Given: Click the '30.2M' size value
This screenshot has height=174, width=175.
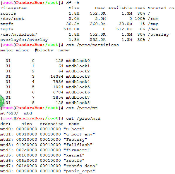Looking at the screenshot, I should pos(73,24).
